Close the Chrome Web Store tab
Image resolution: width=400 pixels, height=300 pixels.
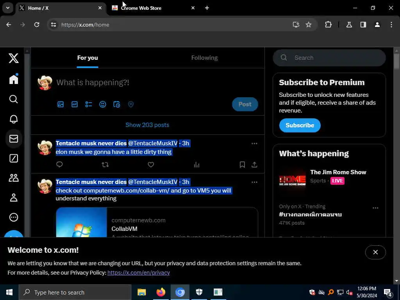point(193,8)
